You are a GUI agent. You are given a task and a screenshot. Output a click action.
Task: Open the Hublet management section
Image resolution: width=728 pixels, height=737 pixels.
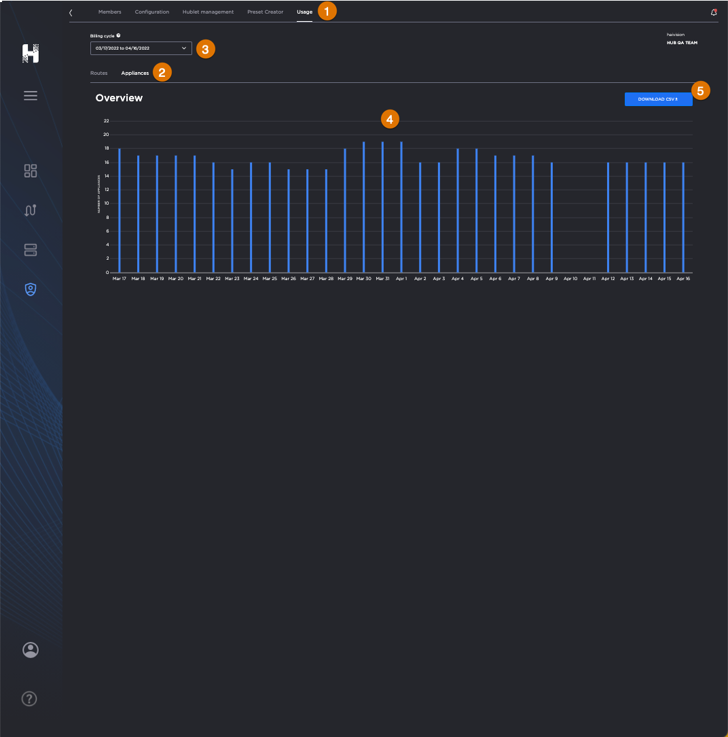[207, 12]
